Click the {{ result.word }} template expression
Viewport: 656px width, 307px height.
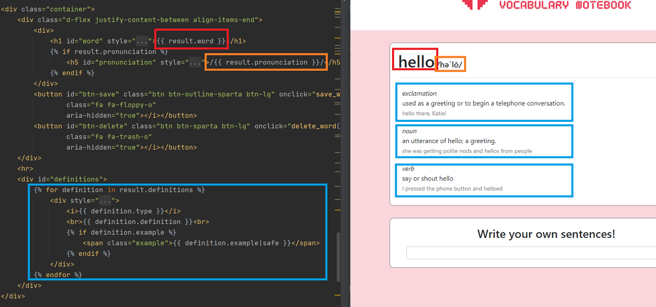coord(191,41)
